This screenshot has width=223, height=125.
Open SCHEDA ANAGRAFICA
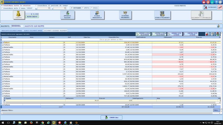click(x=97, y=15)
